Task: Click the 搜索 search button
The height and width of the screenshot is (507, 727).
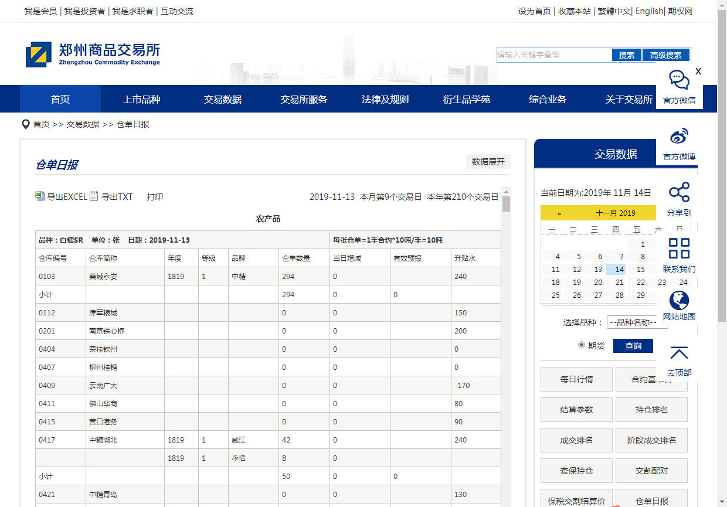Action: tap(627, 55)
